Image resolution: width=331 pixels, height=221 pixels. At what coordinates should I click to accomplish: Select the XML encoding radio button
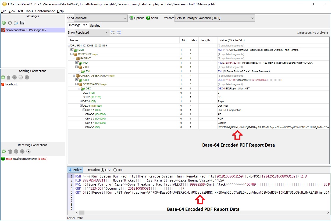(115, 170)
